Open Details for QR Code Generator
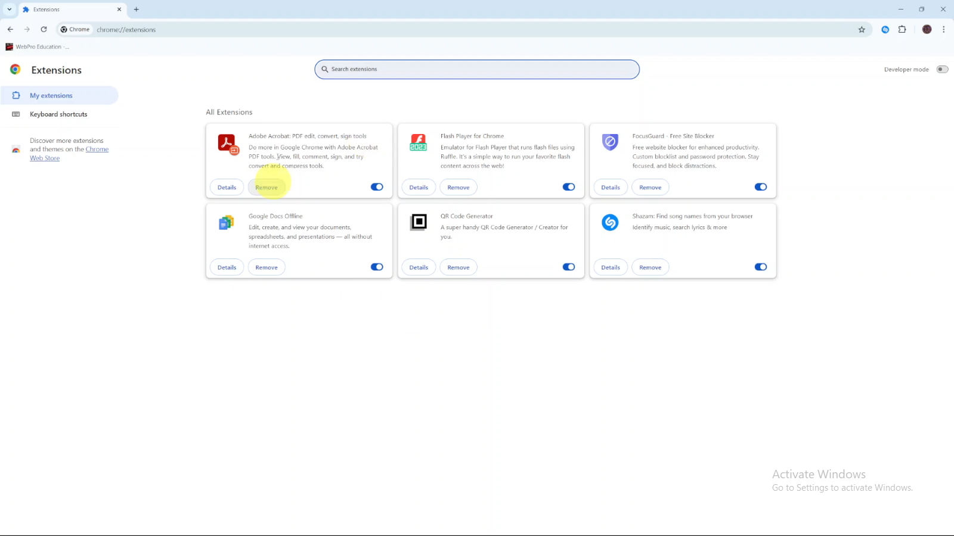Screen dimensions: 954x536 coord(419,267)
